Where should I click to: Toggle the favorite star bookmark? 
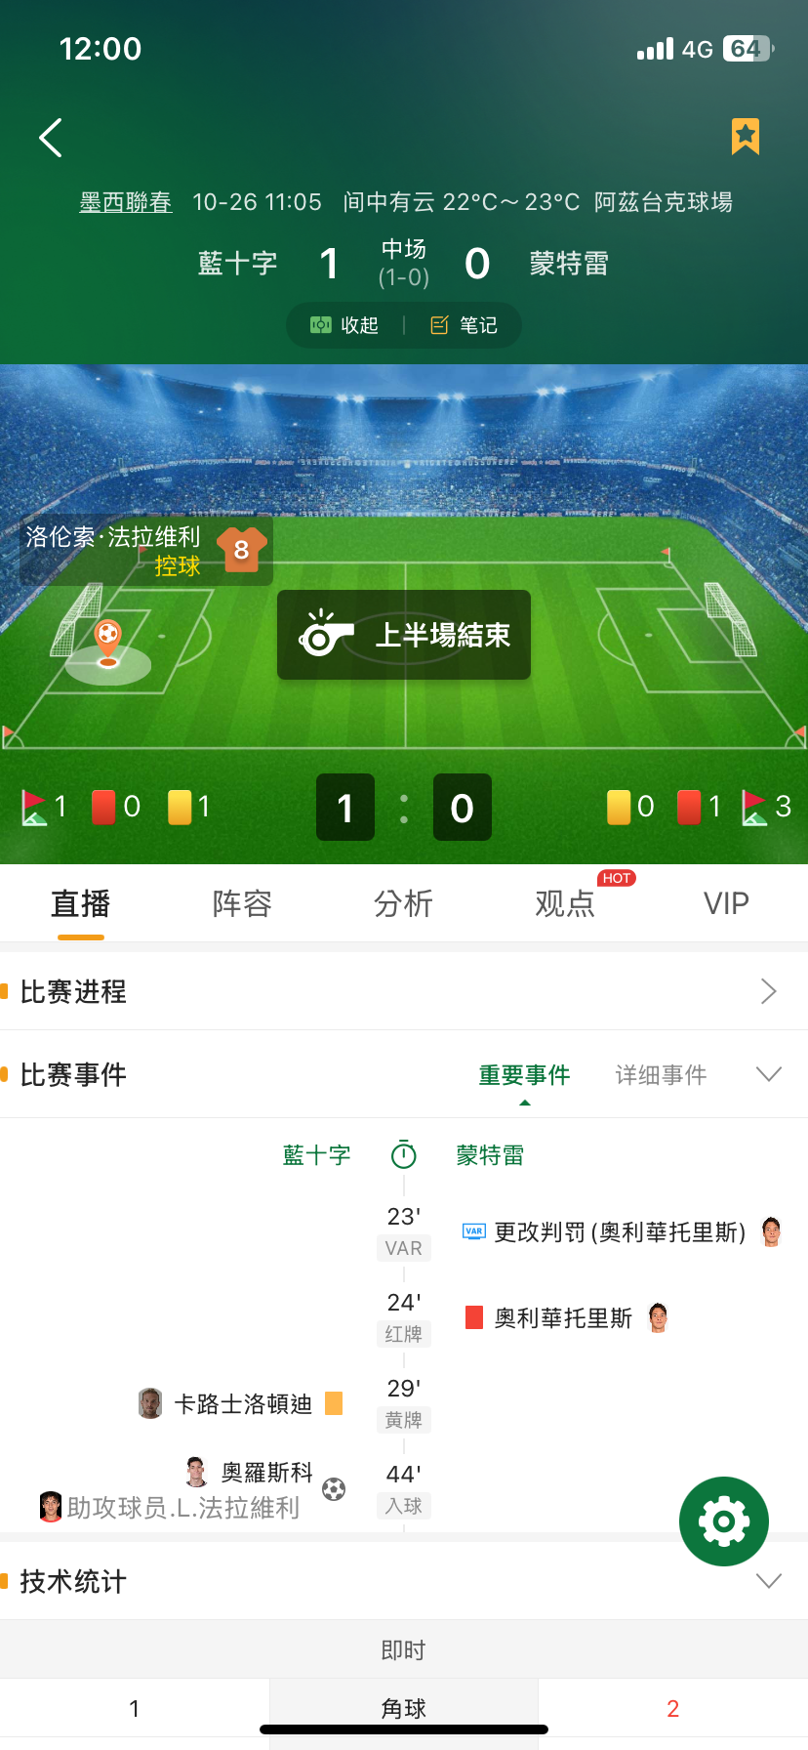[746, 137]
